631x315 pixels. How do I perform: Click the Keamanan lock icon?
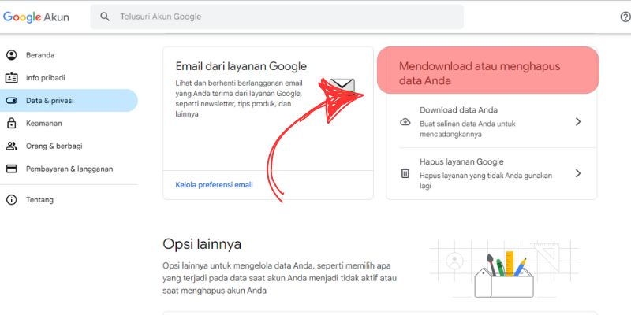click(x=12, y=123)
